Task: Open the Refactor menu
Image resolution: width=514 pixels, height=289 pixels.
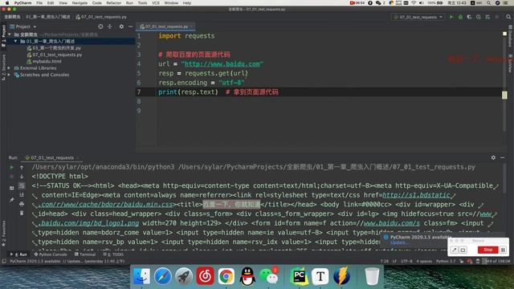Action: pos(113,3)
